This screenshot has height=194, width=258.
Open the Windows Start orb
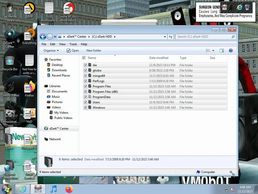(x=7, y=189)
